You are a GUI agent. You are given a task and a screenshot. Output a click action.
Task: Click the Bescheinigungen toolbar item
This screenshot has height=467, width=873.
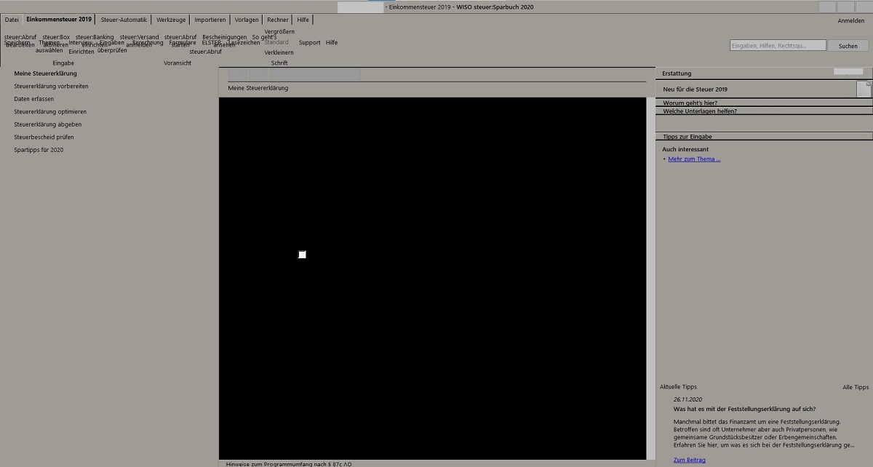(224, 37)
